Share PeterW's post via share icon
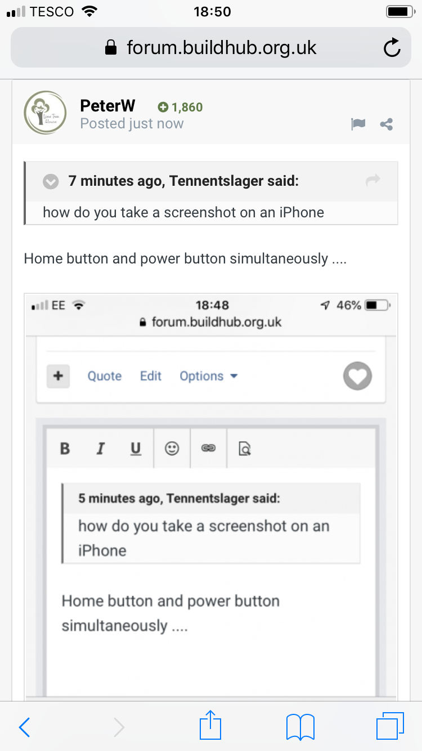The image size is (422, 751). [x=387, y=124]
